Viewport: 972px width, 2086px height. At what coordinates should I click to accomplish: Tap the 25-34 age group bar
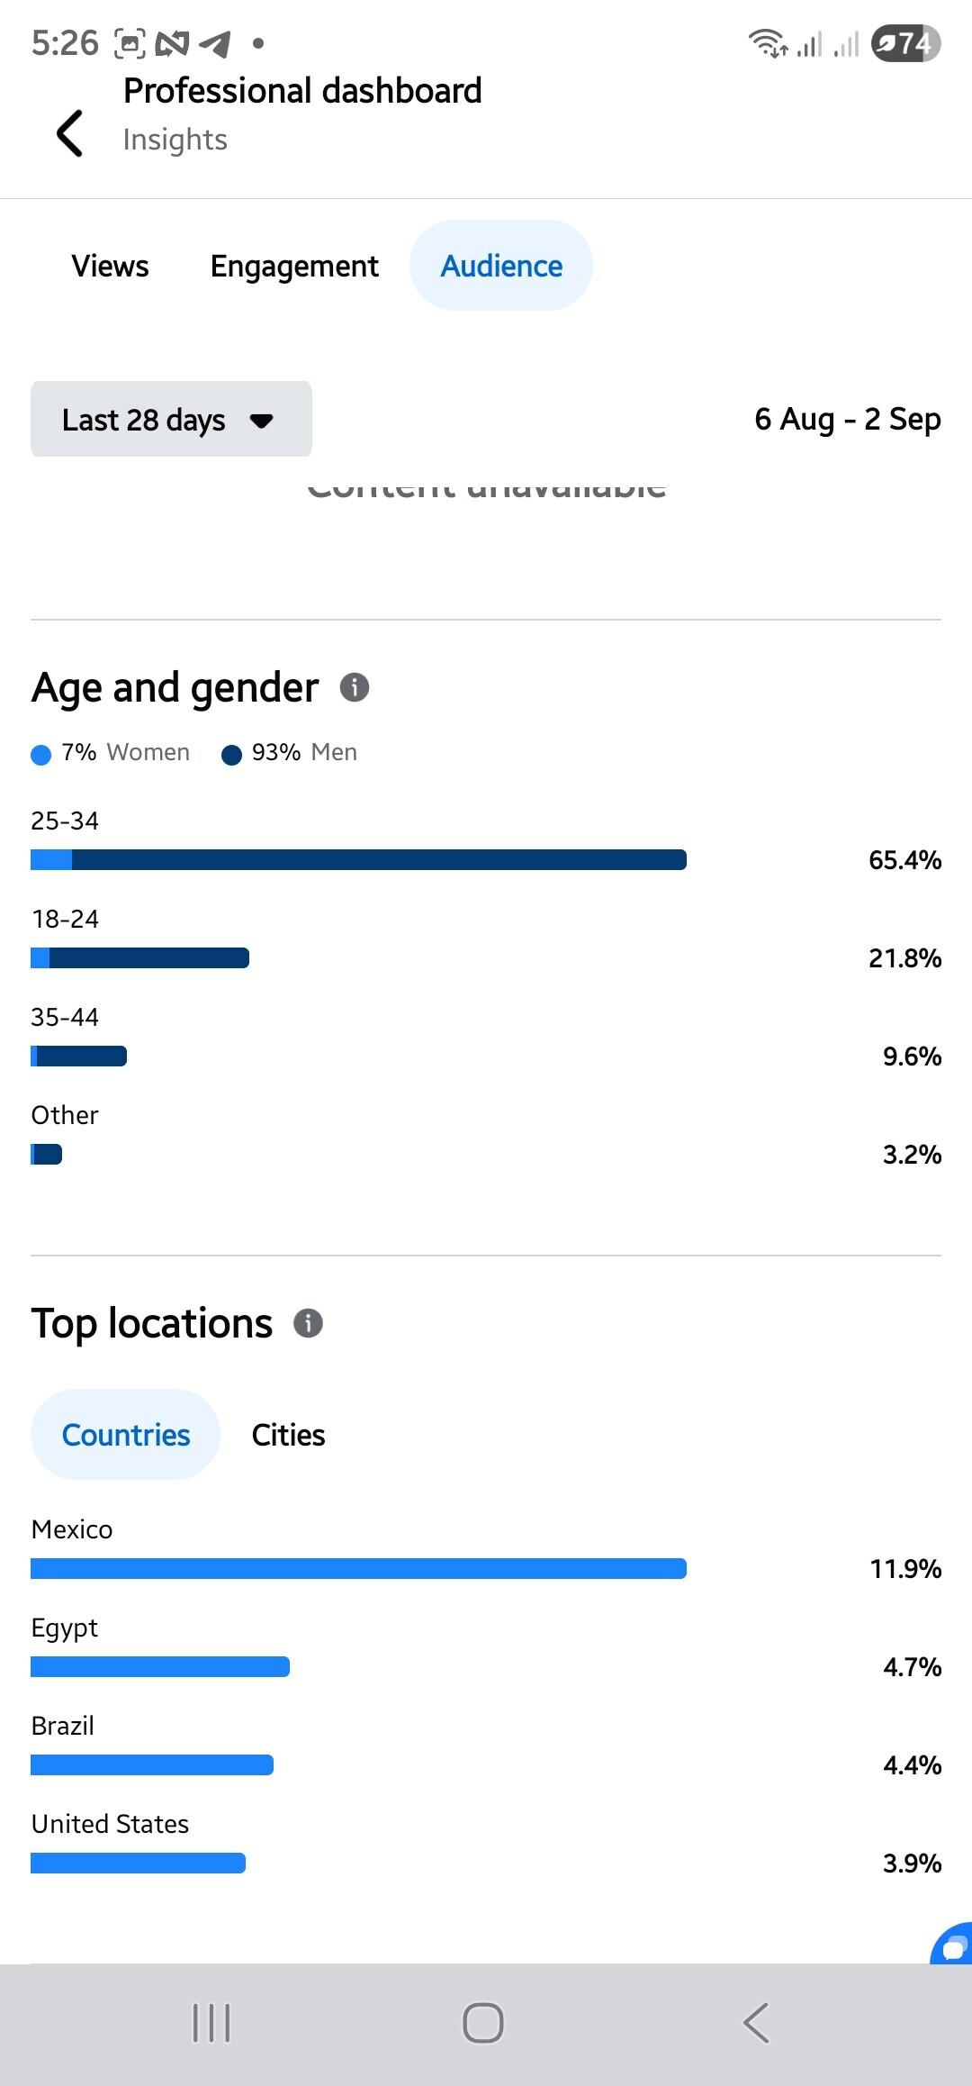click(358, 859)
